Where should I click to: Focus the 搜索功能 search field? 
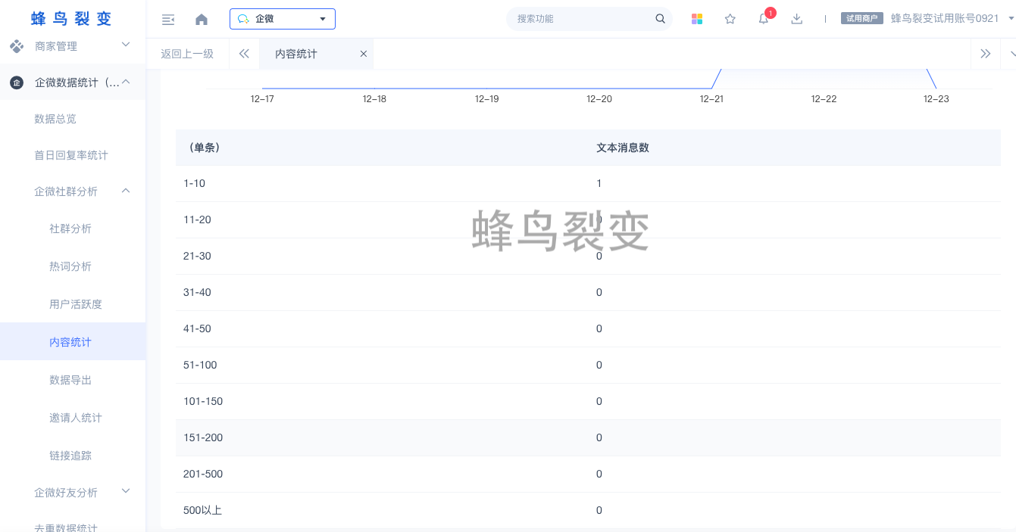coord(580,19)
